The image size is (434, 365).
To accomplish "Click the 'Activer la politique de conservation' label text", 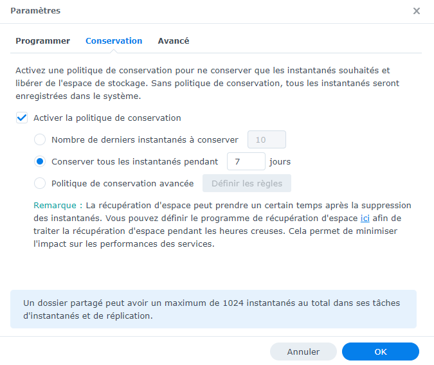I will click(107, 118).
